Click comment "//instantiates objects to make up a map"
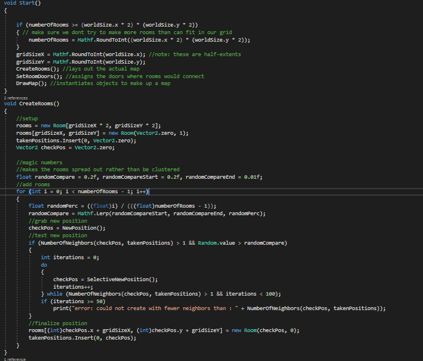Screen dimensions: 423x361 (x=110, y=83)
